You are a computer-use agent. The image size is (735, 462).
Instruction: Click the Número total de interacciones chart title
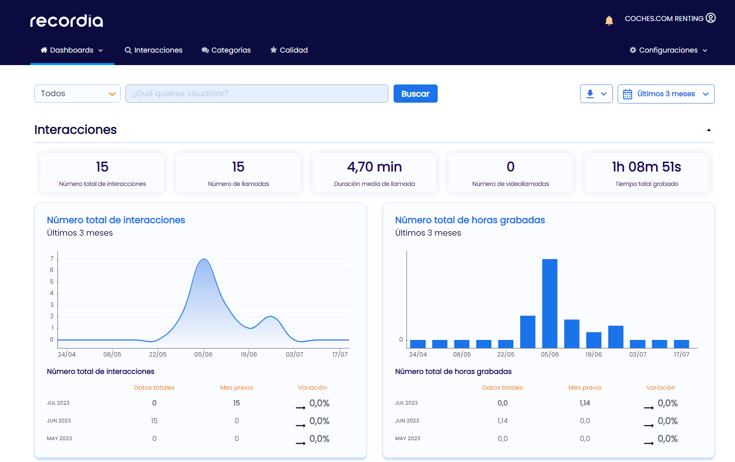116,220
